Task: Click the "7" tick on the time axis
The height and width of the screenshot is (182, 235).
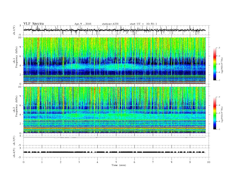Action: [153, 162]
